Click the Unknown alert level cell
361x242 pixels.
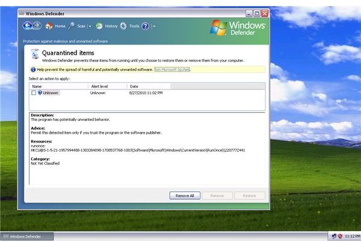tap(98, 93)
